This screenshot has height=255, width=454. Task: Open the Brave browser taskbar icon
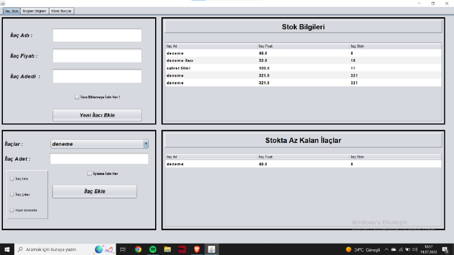[197, 249]
